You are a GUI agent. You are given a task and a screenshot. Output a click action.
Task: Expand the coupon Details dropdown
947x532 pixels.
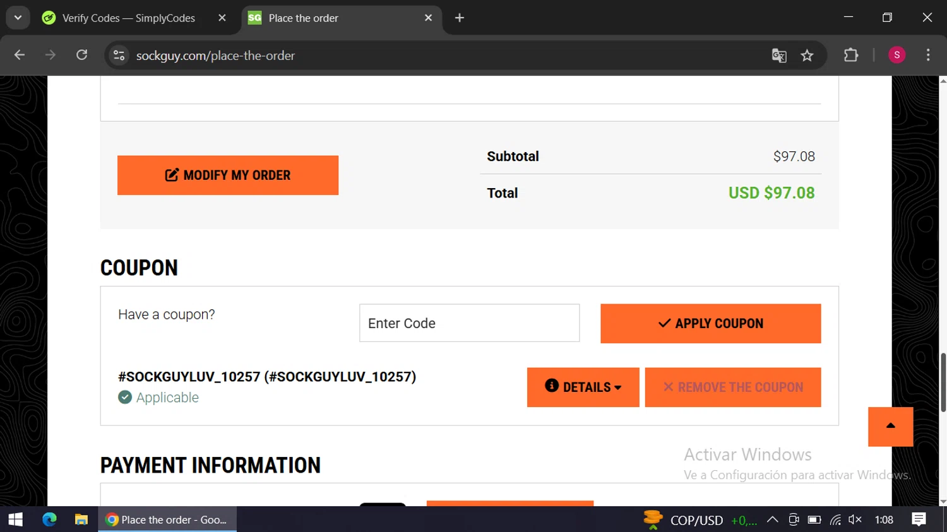coord(583,387)
